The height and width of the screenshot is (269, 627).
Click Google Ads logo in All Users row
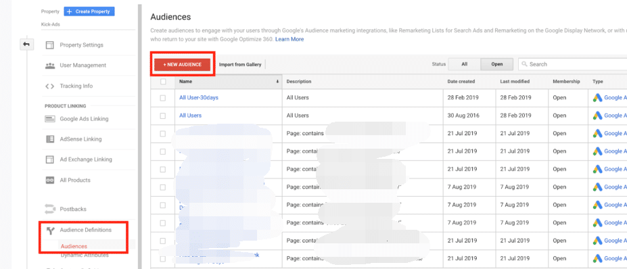[597, 116]
